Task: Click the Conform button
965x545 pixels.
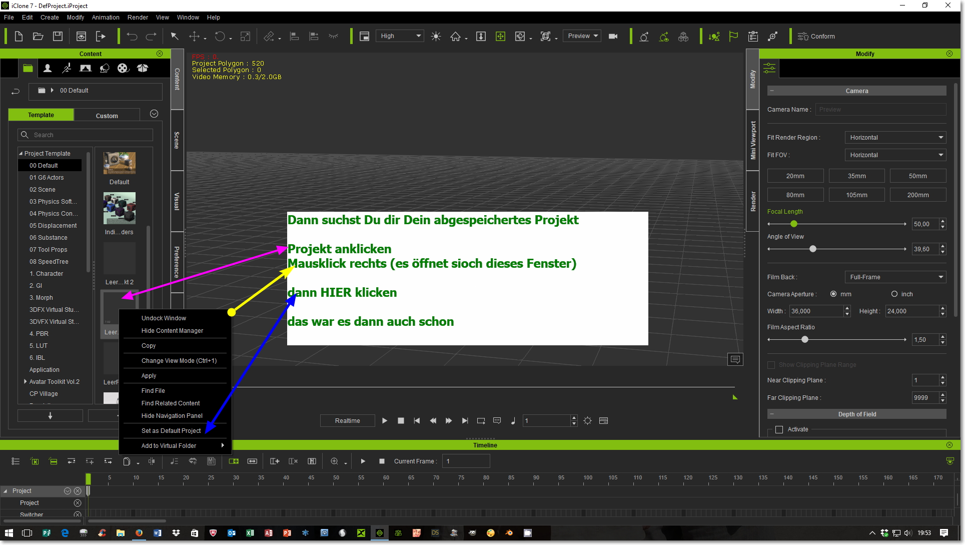Action: coord(816,37)
